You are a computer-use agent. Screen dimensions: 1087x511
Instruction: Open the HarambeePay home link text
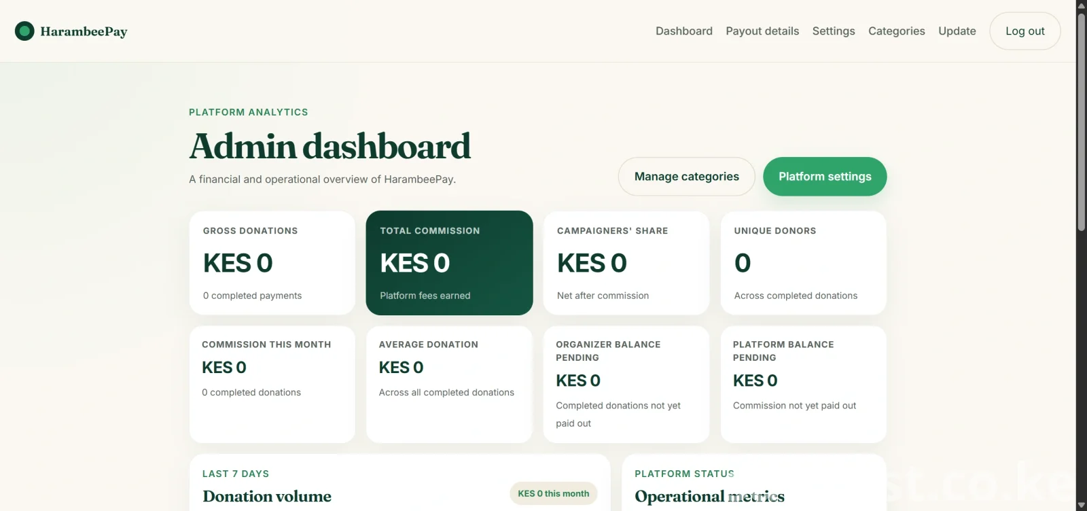click(x=84, y=31)
